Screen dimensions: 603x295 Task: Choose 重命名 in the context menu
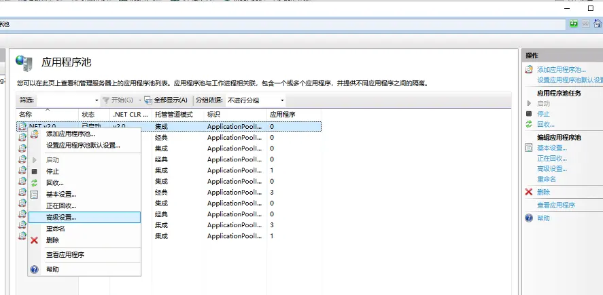pyautogui.click(x=55, y=229)
